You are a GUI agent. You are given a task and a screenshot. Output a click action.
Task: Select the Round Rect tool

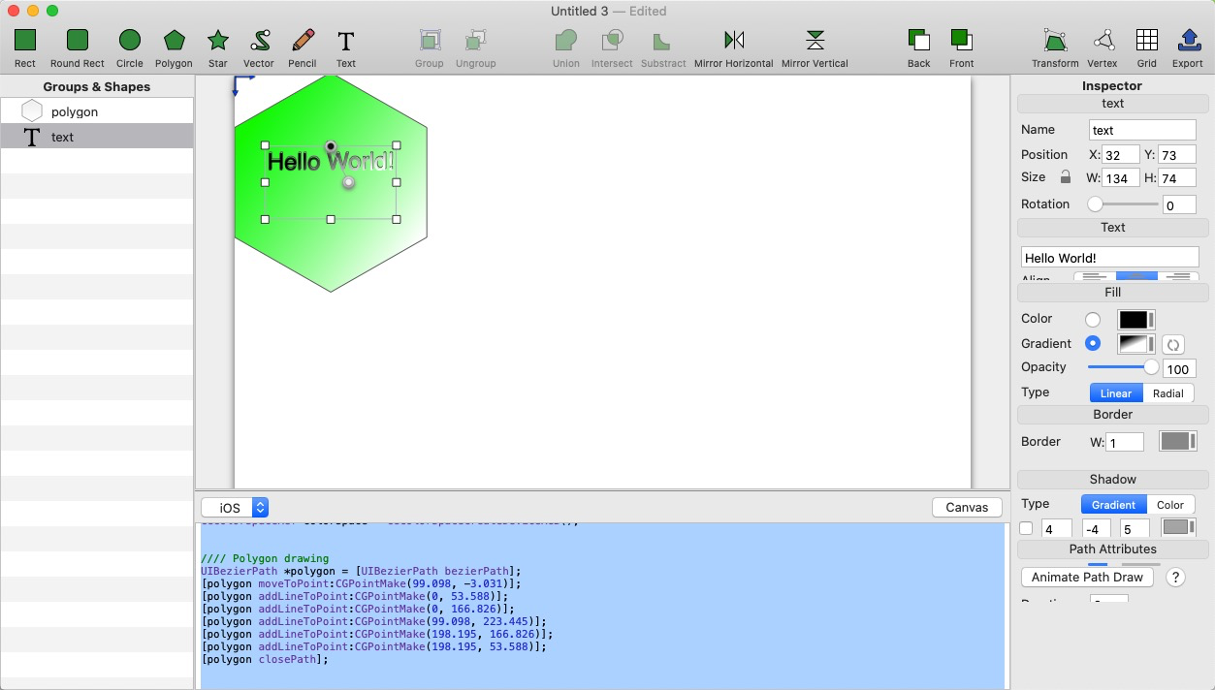click(x=78, y=41)
